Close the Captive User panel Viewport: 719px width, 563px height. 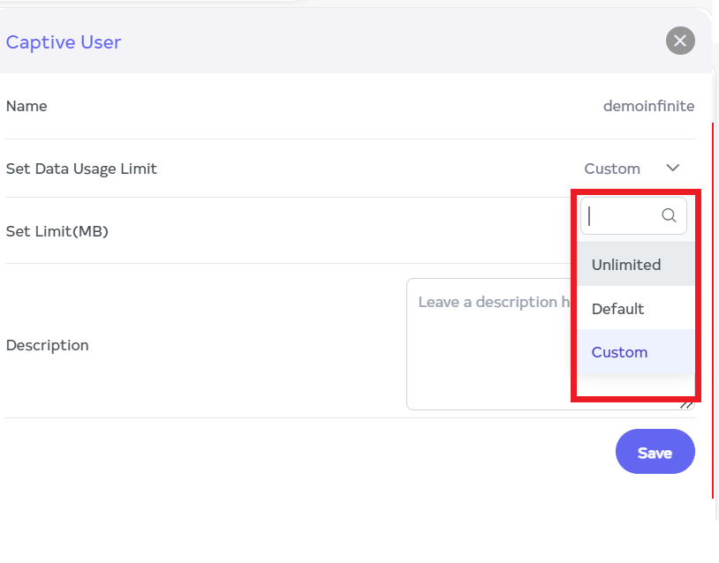click(680, 41)
